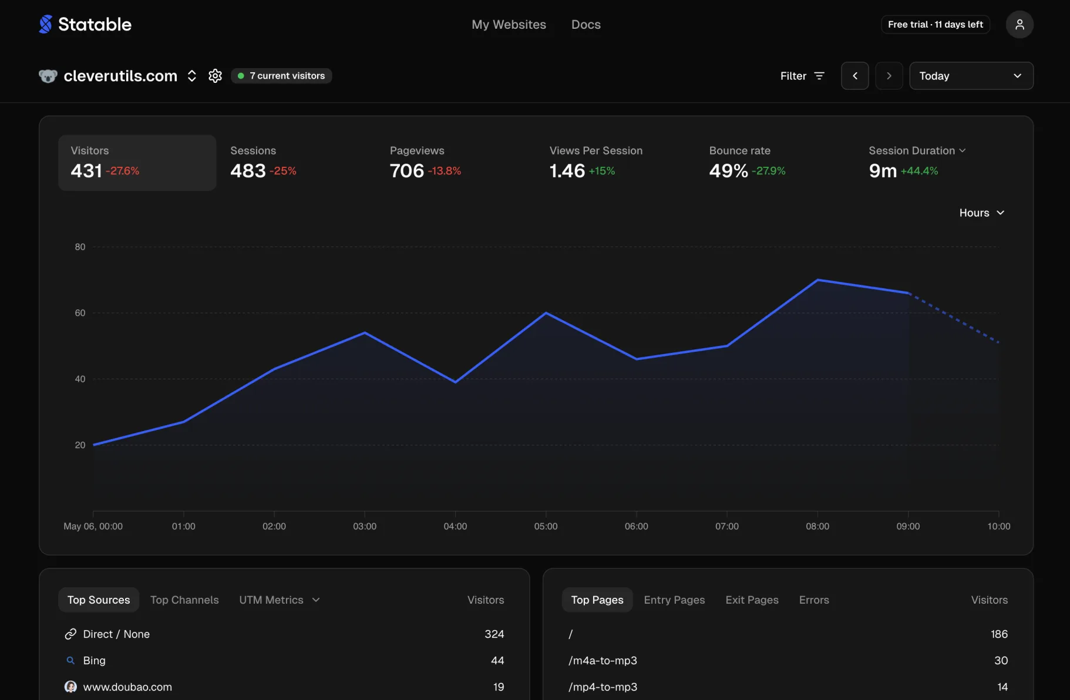Click the Direct / None source row

tap(284, 634)
